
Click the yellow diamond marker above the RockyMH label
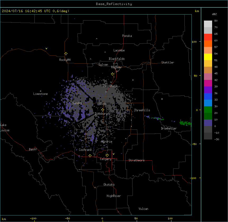[66, 54]
